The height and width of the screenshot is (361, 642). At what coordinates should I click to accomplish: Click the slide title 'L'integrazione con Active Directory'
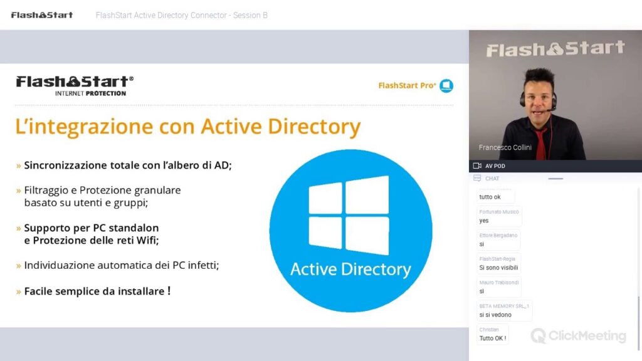tap(188, 127)
